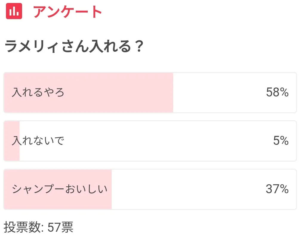
Task: Click the 5% result percentage
Action: pyautogui.click(x=281, y=141)
